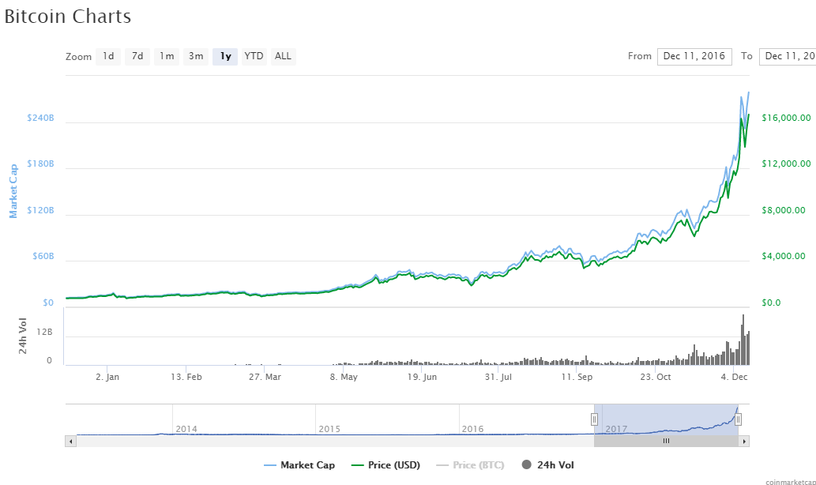Click the 12B volume axis label

tap(44, 332)
